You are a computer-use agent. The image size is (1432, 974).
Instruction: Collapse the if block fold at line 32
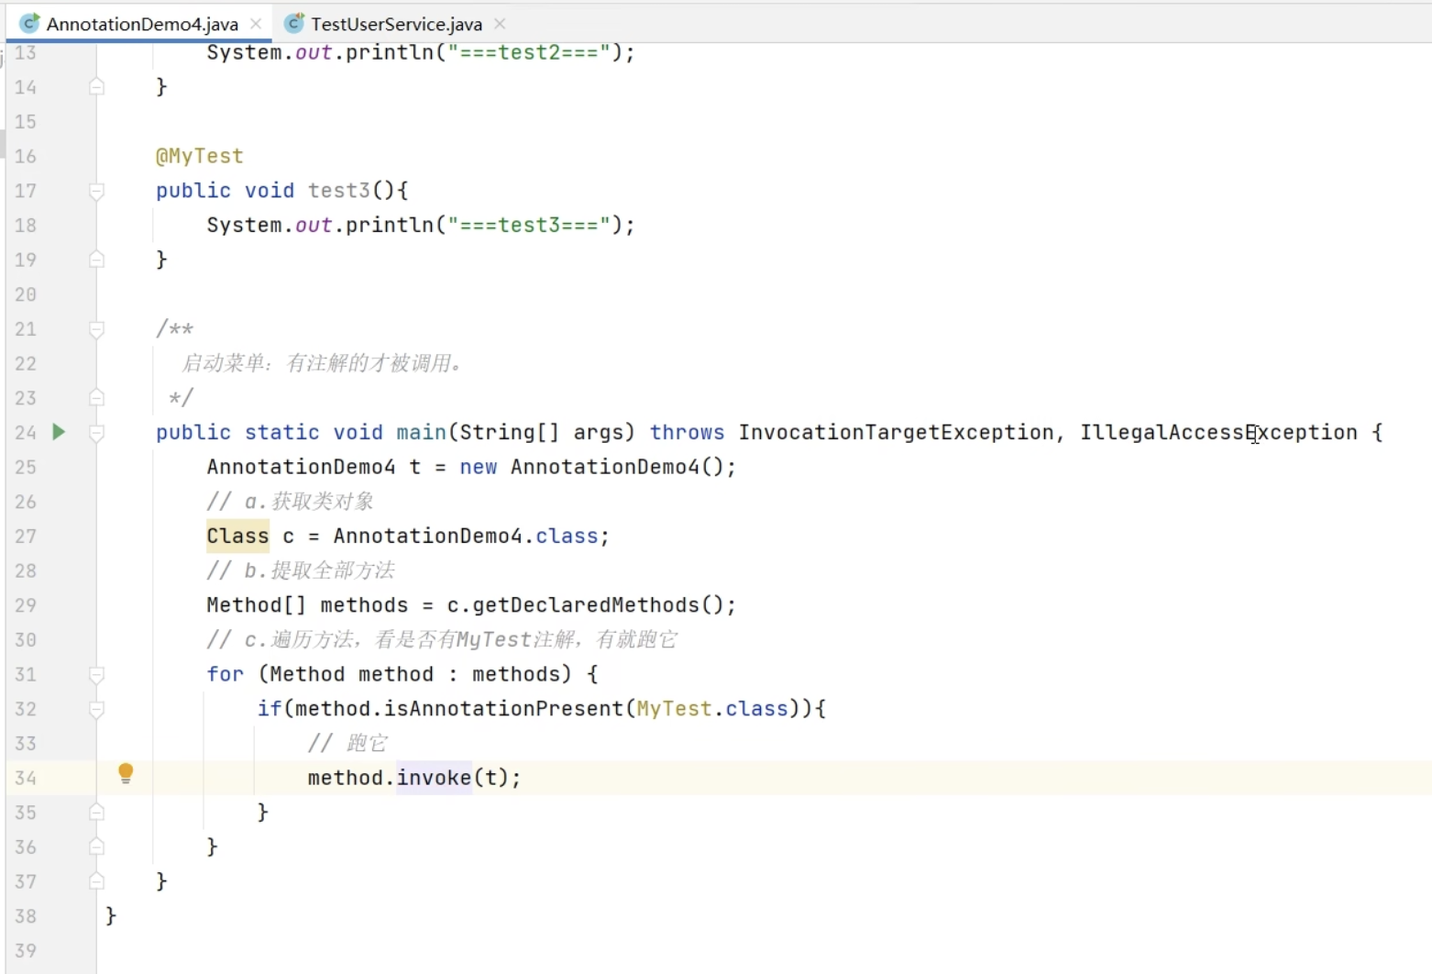[x=96, y=709]
